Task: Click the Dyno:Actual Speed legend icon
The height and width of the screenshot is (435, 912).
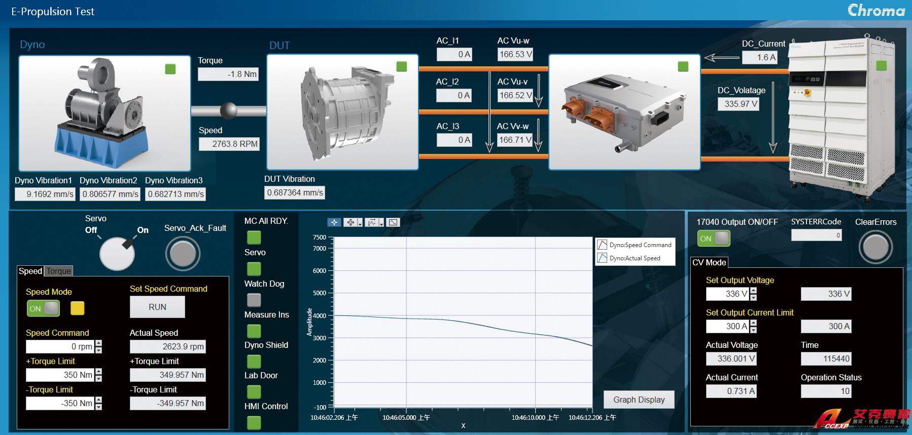Action: (602, 258)
